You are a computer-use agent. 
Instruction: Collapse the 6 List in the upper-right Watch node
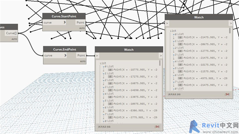[174, 75]
